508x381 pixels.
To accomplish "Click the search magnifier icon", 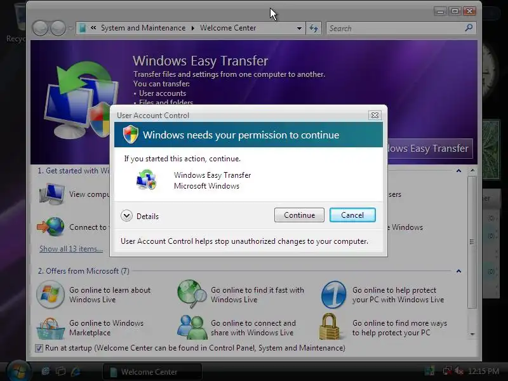I will click(x=469, y=28).
